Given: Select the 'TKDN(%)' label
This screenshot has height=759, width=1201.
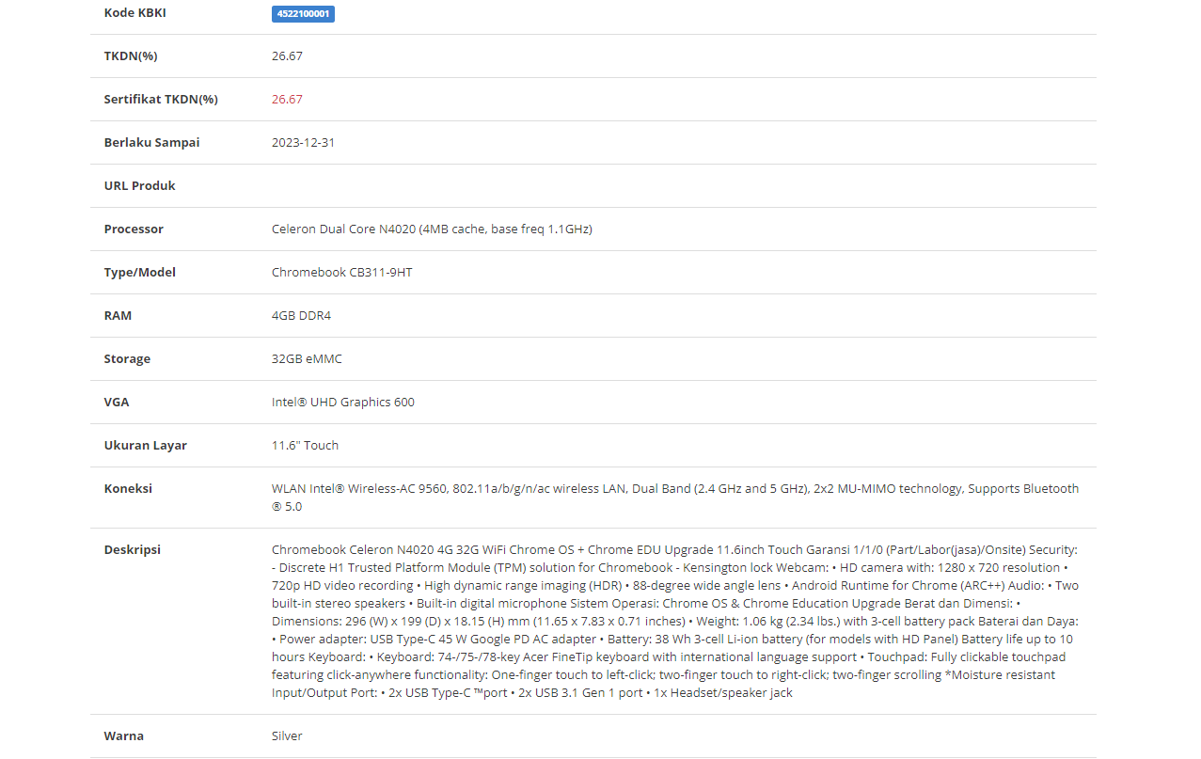Looking at the screenshot, I should [x=131, y=56].
